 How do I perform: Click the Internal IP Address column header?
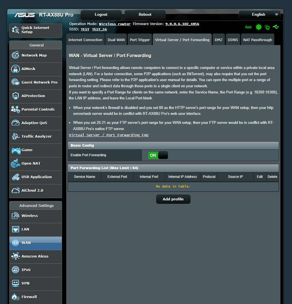click(183, 176)
